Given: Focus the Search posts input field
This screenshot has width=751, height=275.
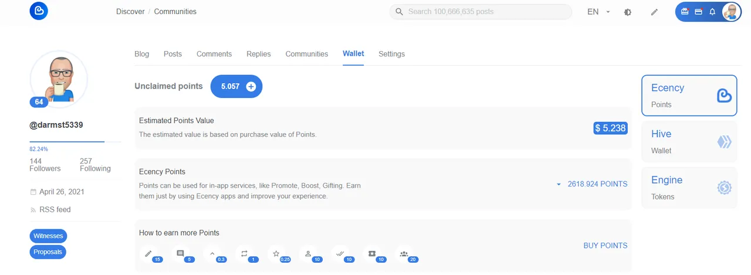Looking at the screenshot, I should [x=481, y=12].
